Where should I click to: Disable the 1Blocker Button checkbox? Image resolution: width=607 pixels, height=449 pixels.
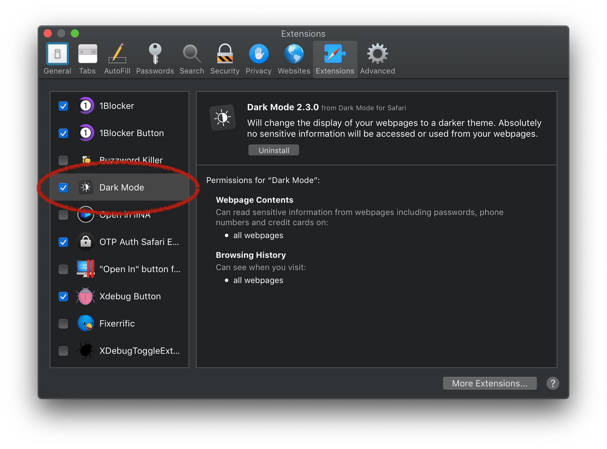[63, 133]
